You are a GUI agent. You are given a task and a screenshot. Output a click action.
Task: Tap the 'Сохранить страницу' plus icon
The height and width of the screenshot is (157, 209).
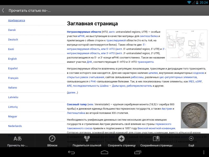click(121, 139)
